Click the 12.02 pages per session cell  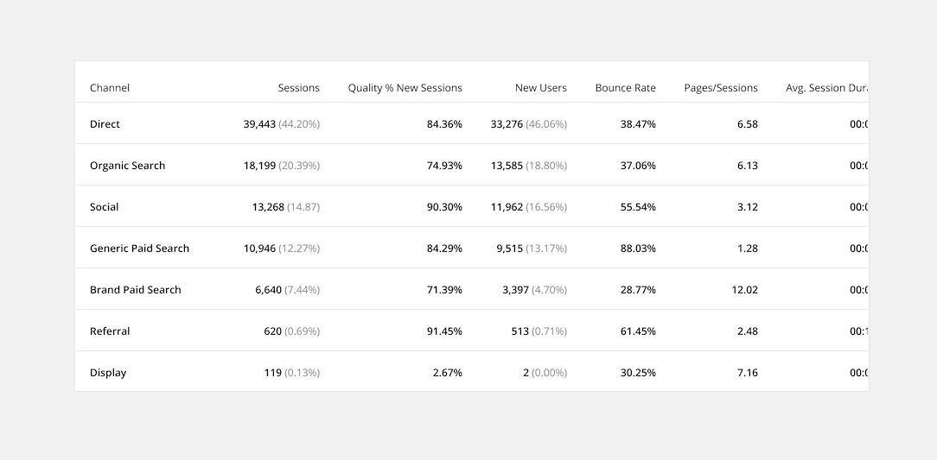point(744,290)
